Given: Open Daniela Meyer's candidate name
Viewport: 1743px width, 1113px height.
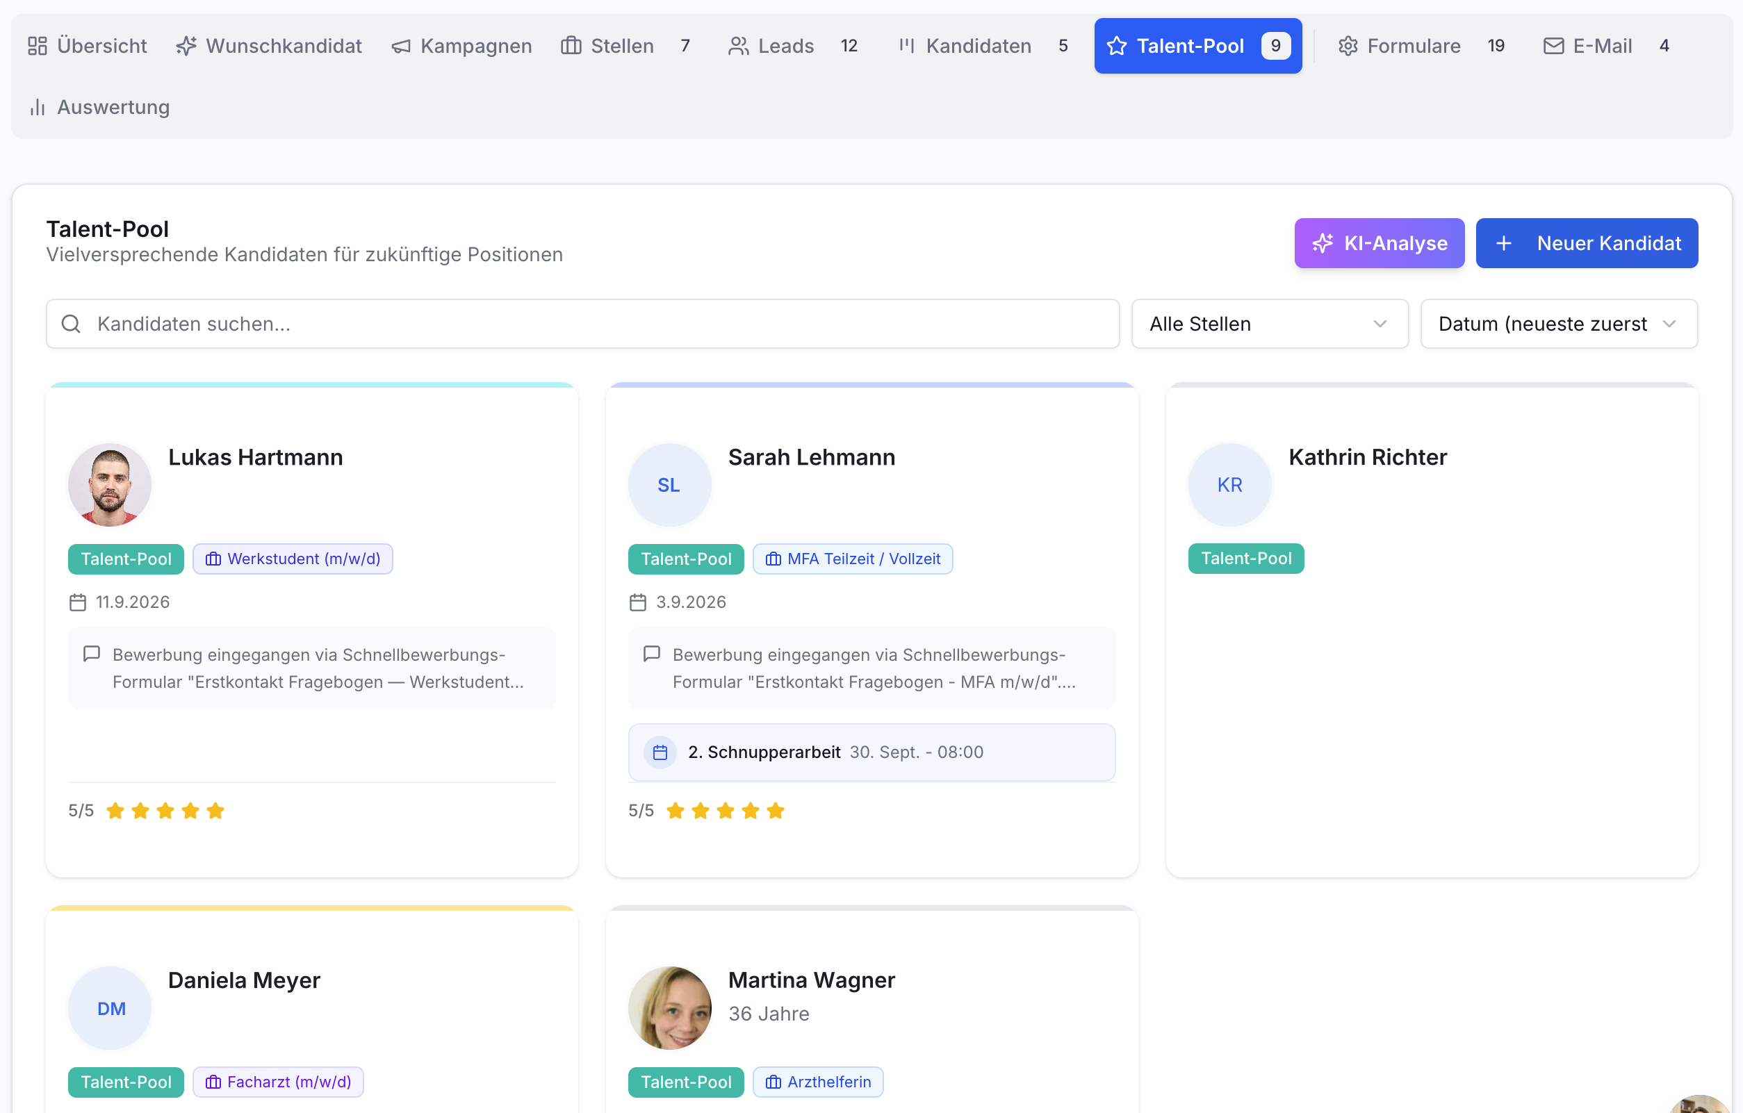Looking at the screenshot, I should [244, 980].
